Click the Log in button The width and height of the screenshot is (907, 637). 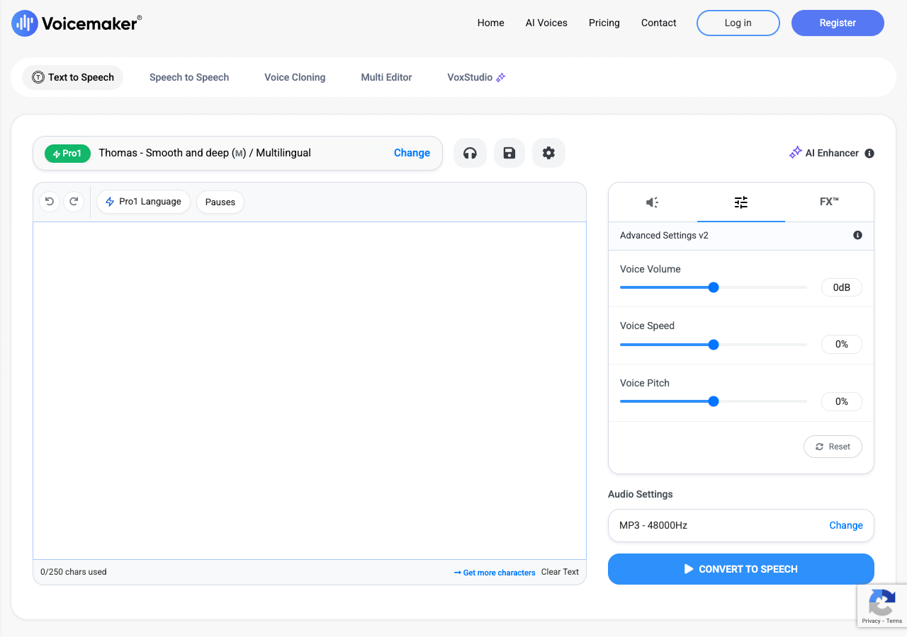coord(738,23)
